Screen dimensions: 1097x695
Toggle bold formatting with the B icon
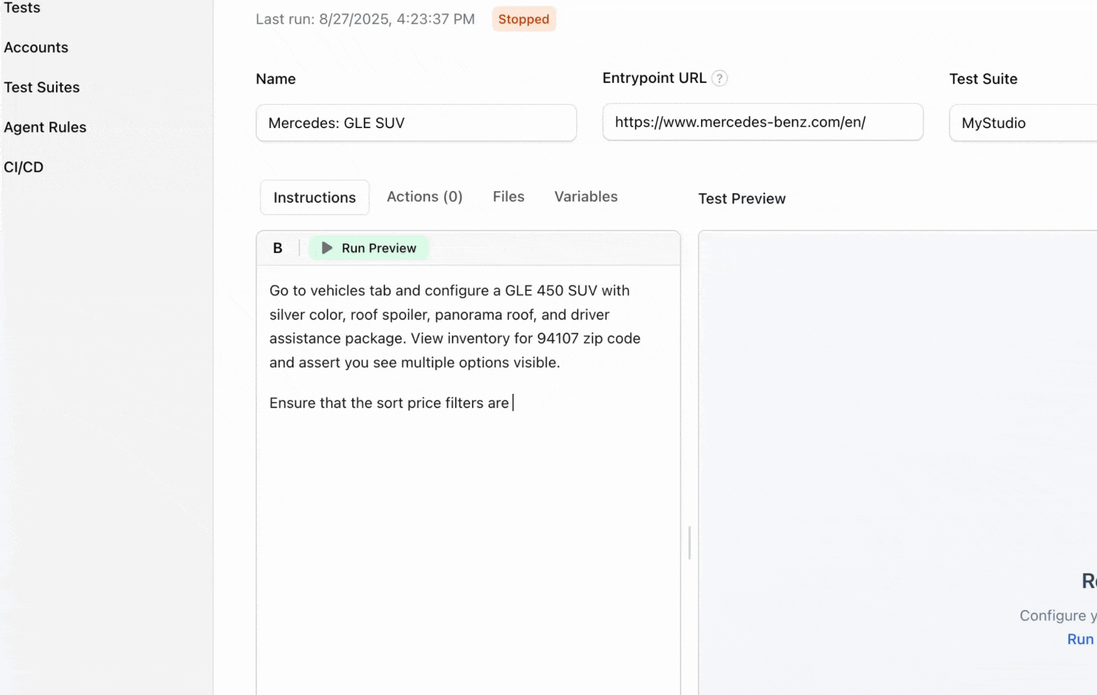[277, 248]
